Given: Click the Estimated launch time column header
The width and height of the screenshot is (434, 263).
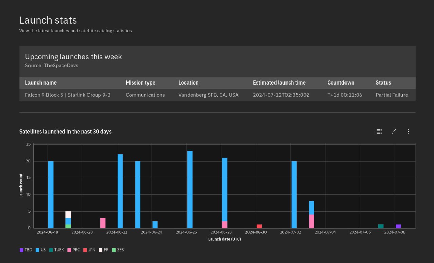Looking at the screenshot, I should 279,83.
